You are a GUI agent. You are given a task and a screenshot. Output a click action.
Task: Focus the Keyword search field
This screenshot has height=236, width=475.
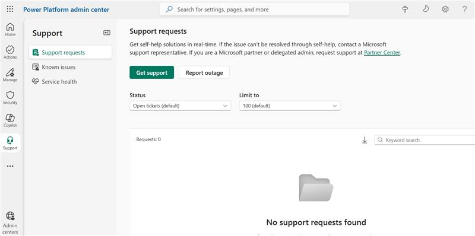click(425, 140)
